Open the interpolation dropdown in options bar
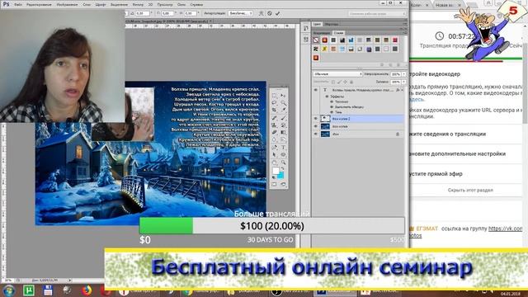 click(x=240, y=13)
